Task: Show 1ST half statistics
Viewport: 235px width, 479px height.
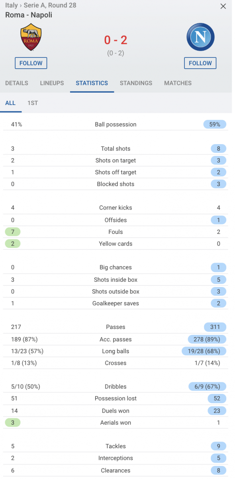Action: [33, 103]
